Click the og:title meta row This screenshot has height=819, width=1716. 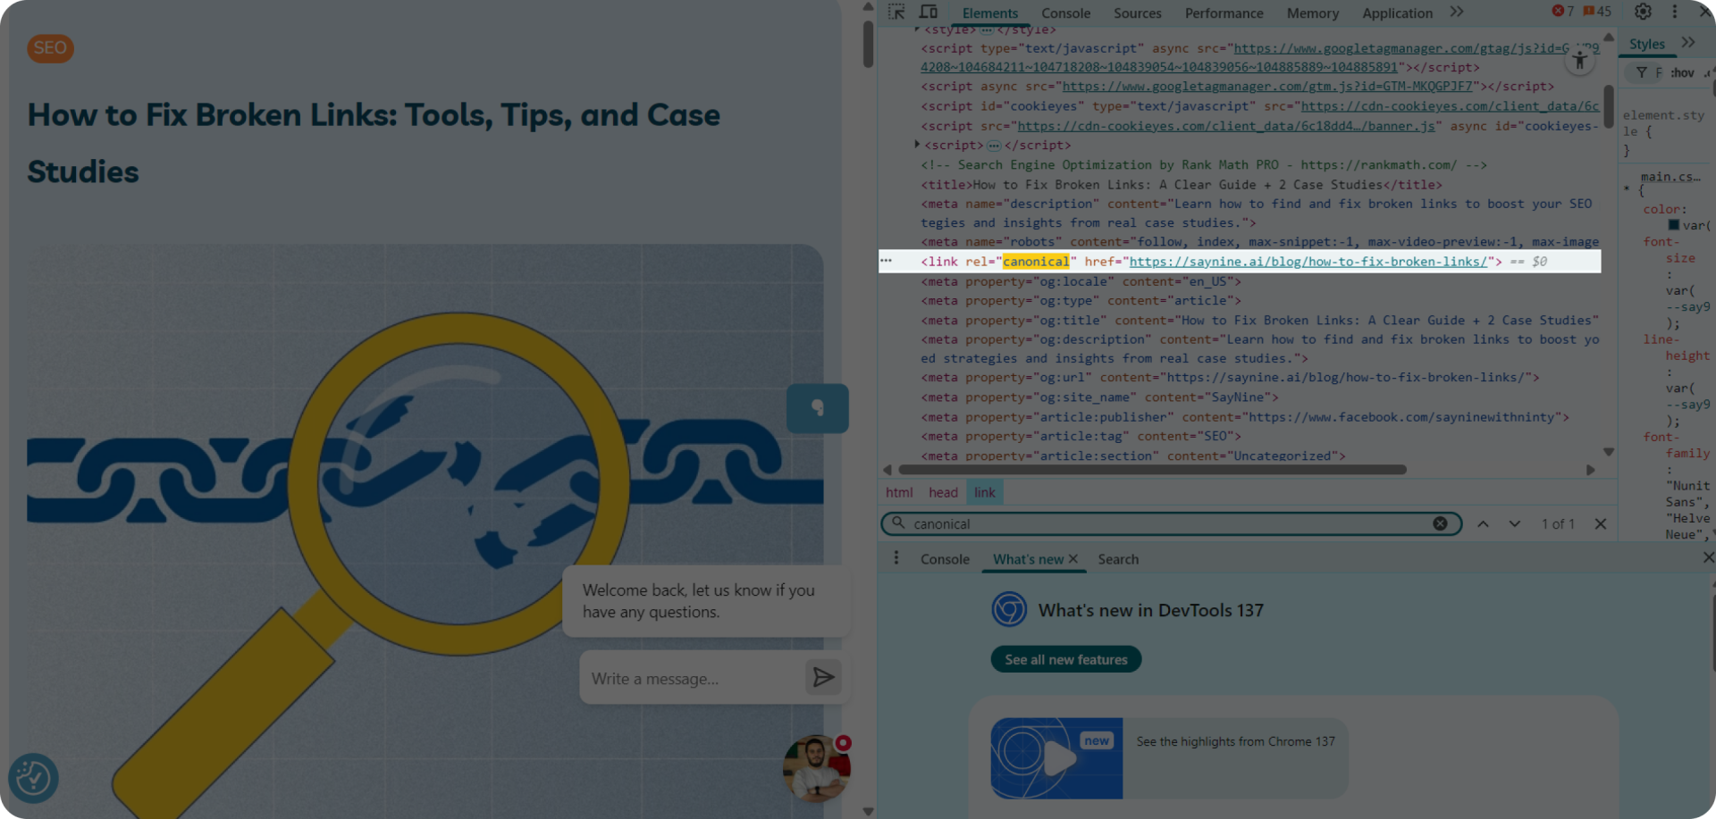click(x=1260, y=321)
